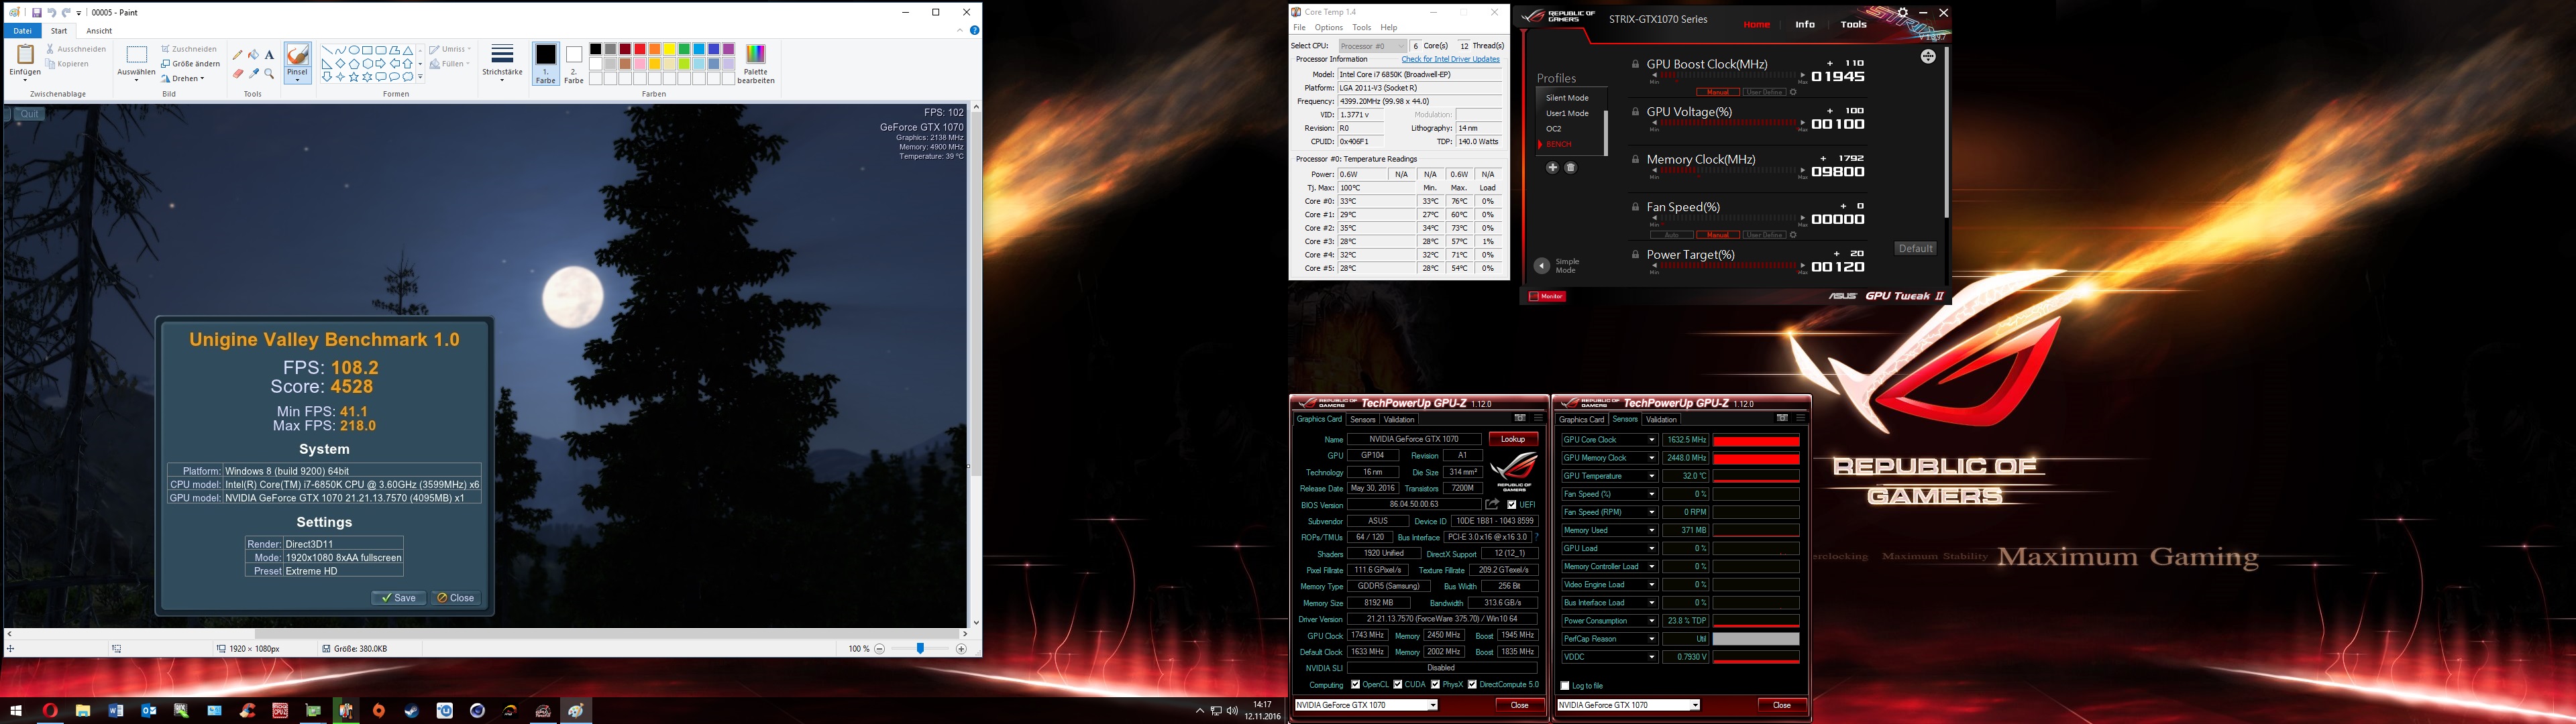This screenshot has width=2576, height=724.
Task: Click Check for Intel Driver Updates link
Action: click(x=1450, y=59)
